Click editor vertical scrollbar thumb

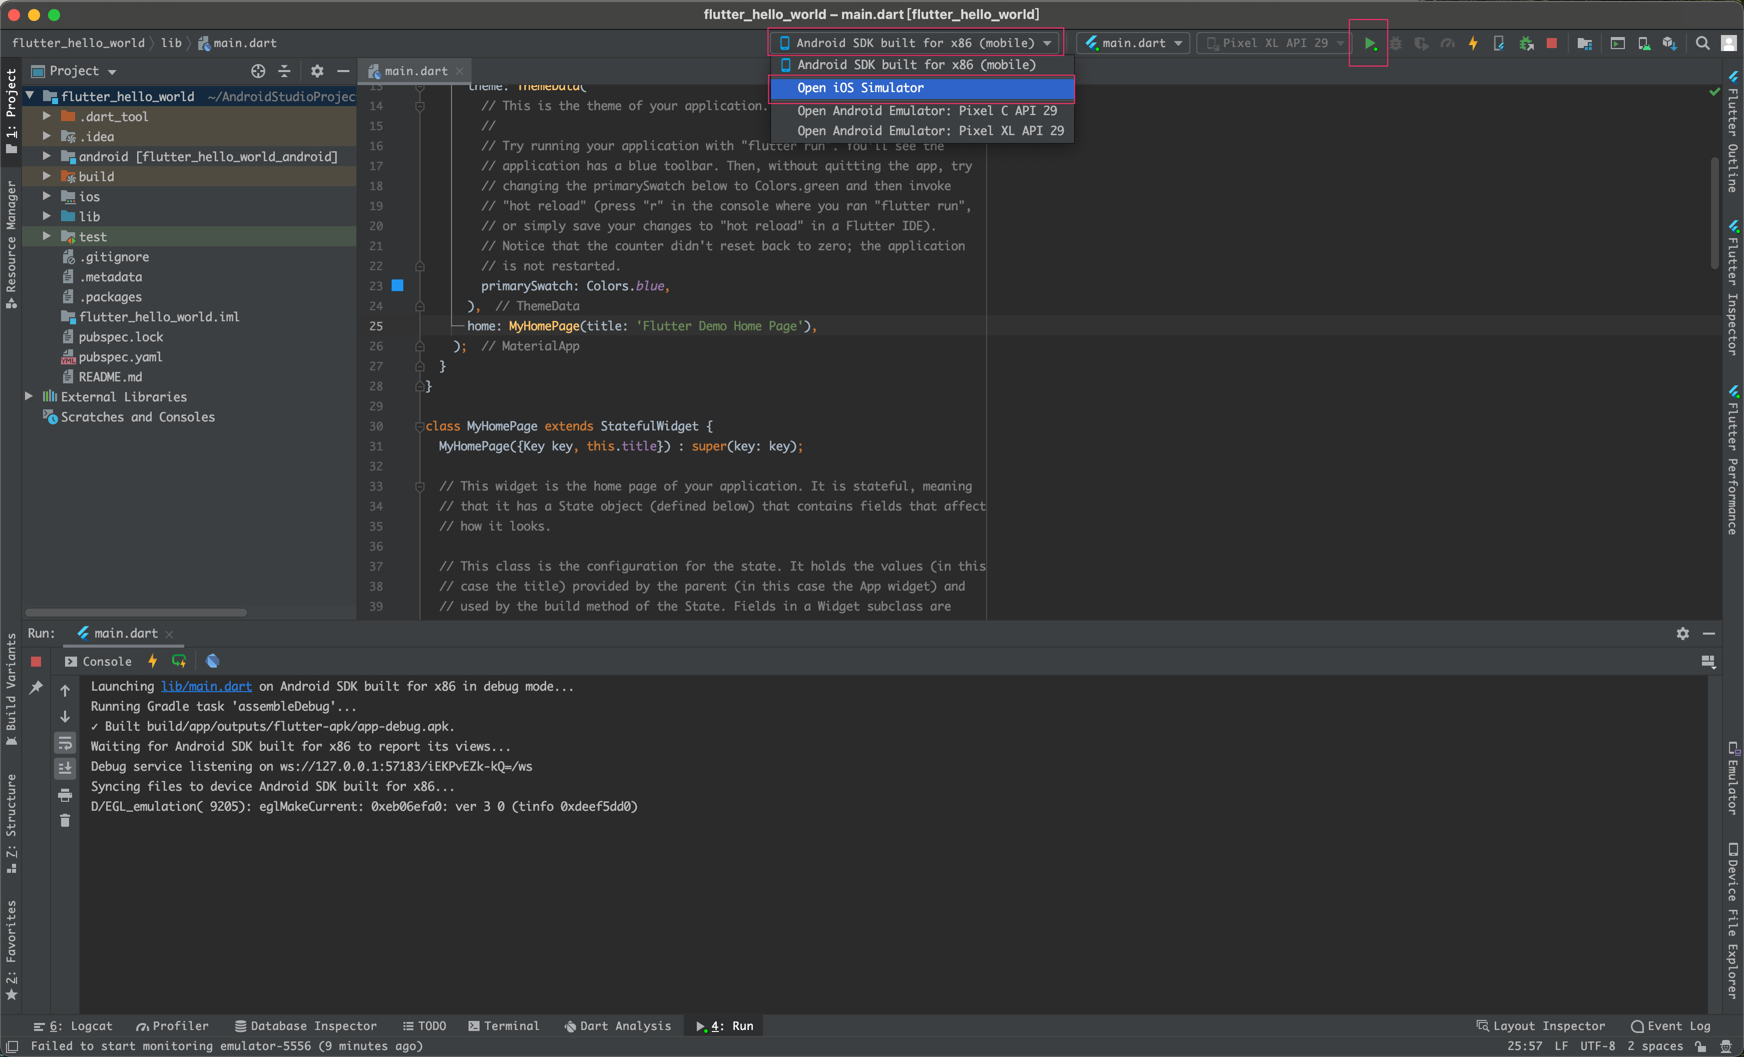pos(1714,214)
